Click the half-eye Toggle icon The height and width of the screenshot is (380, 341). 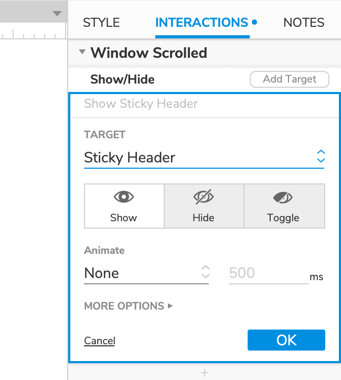click(x=283, y=197)
